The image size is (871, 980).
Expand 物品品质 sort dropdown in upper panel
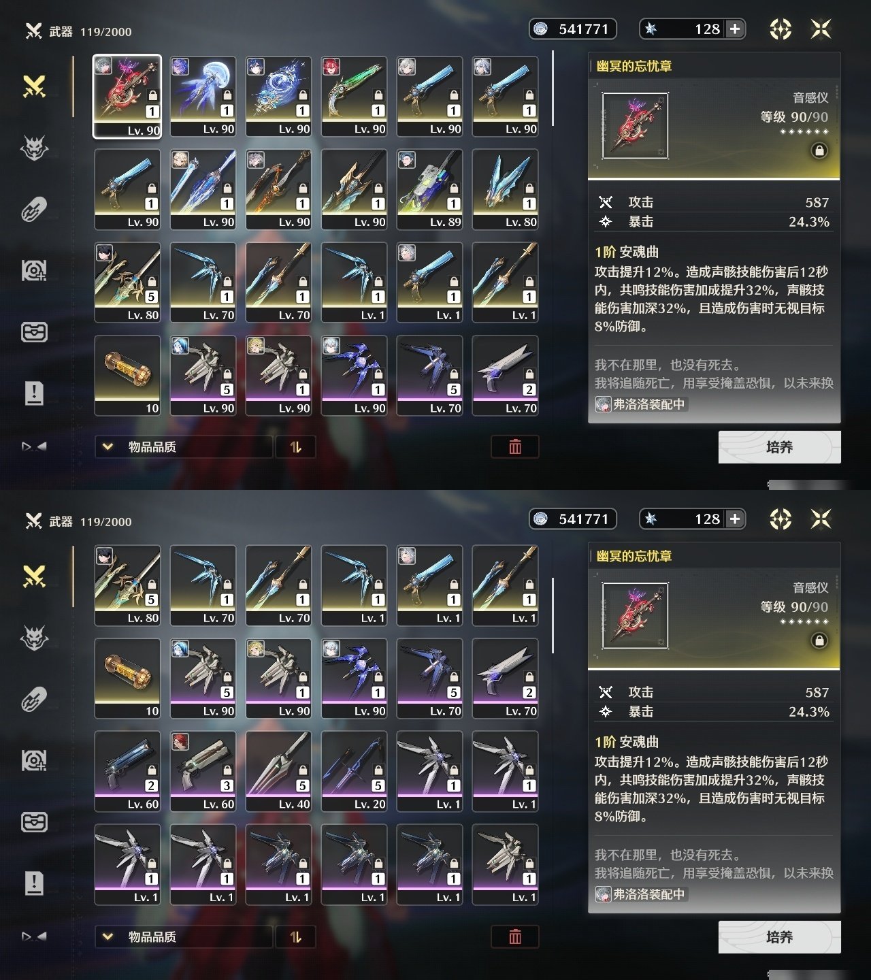coord(184,447)
